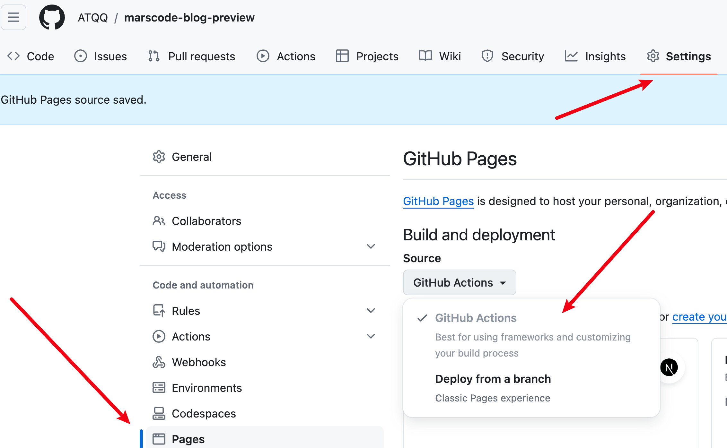Open the Security tab

tap(513, 56)
